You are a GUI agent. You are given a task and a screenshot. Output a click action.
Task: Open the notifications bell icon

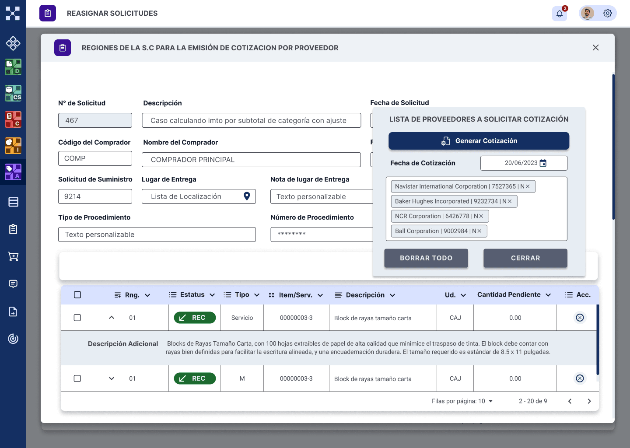point(560,14)
